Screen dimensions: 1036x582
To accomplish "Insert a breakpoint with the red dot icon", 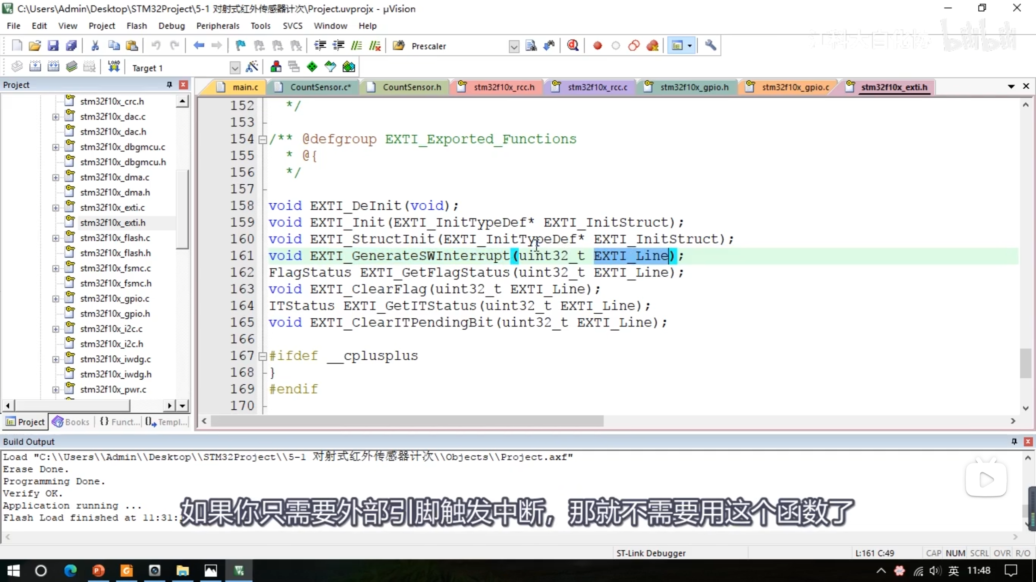I will tap(597, 46).
